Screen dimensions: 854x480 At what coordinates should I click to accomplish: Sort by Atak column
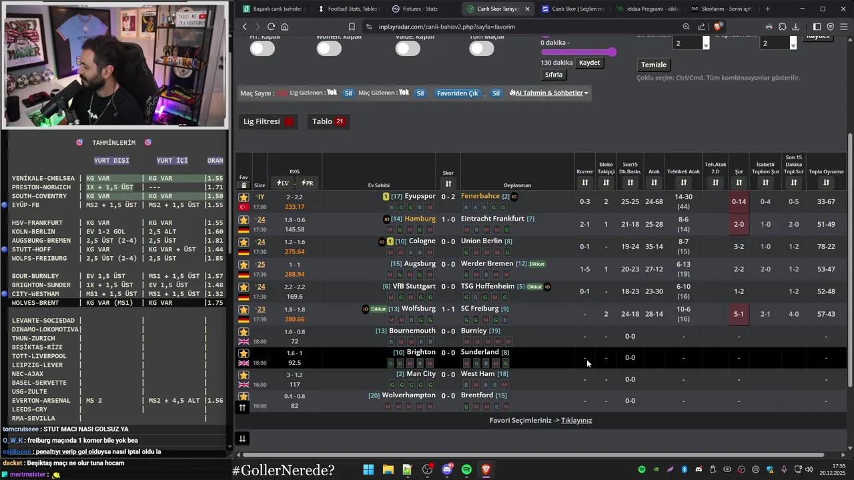click(x=654, y=183)
